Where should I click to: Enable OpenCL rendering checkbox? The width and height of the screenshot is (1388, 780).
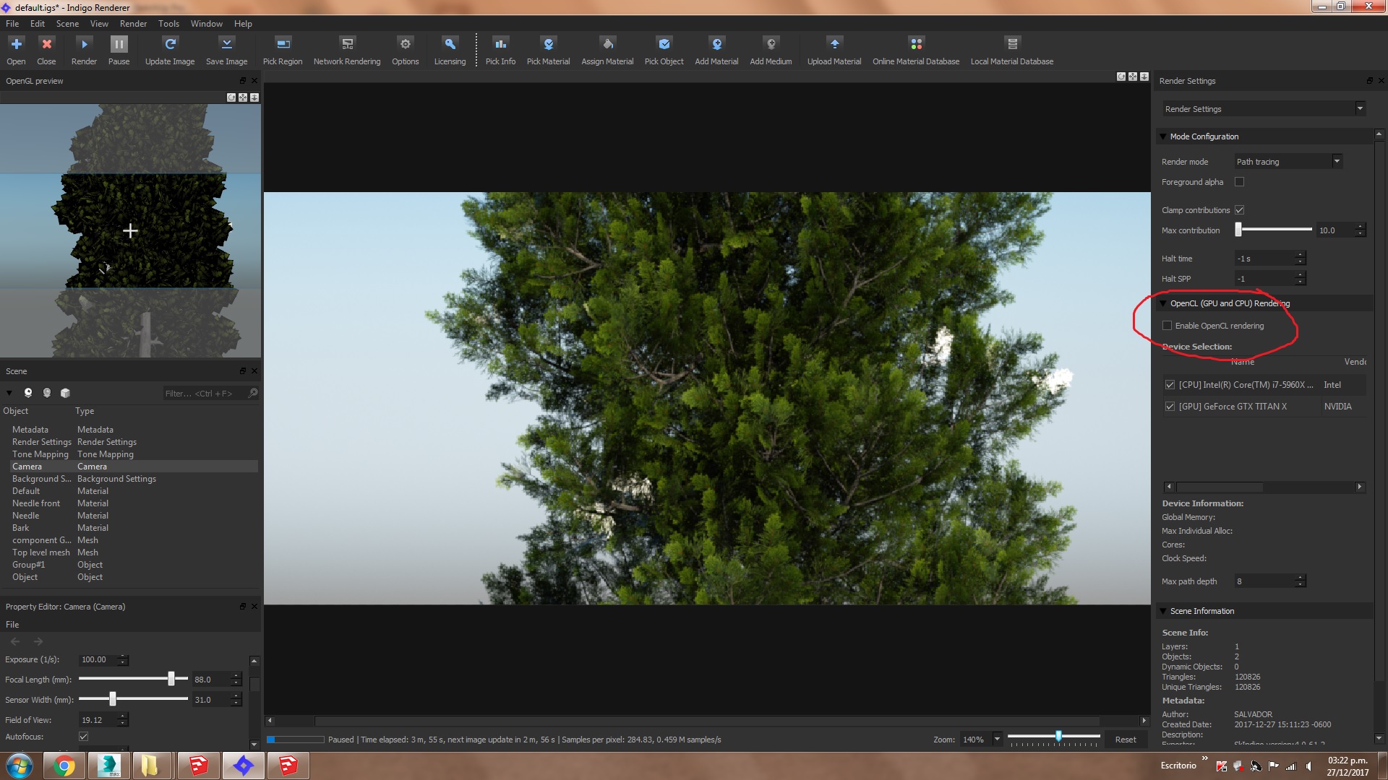[x=1167, y=326]
